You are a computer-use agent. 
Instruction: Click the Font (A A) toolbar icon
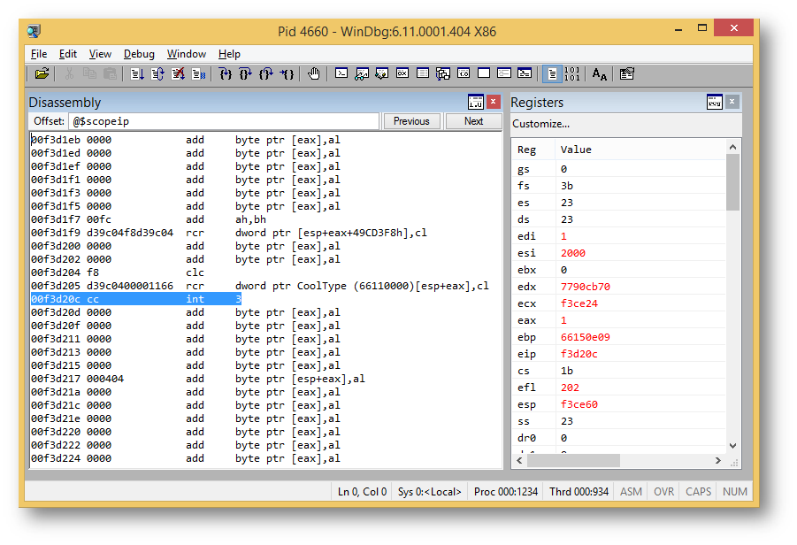pyautogui.click(x=600, y=74)
